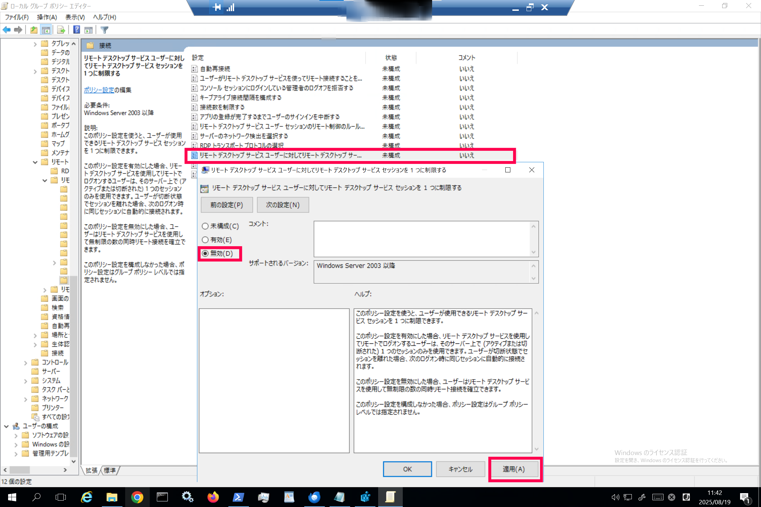Select the 未構成(C) radio button

[205, 226]
